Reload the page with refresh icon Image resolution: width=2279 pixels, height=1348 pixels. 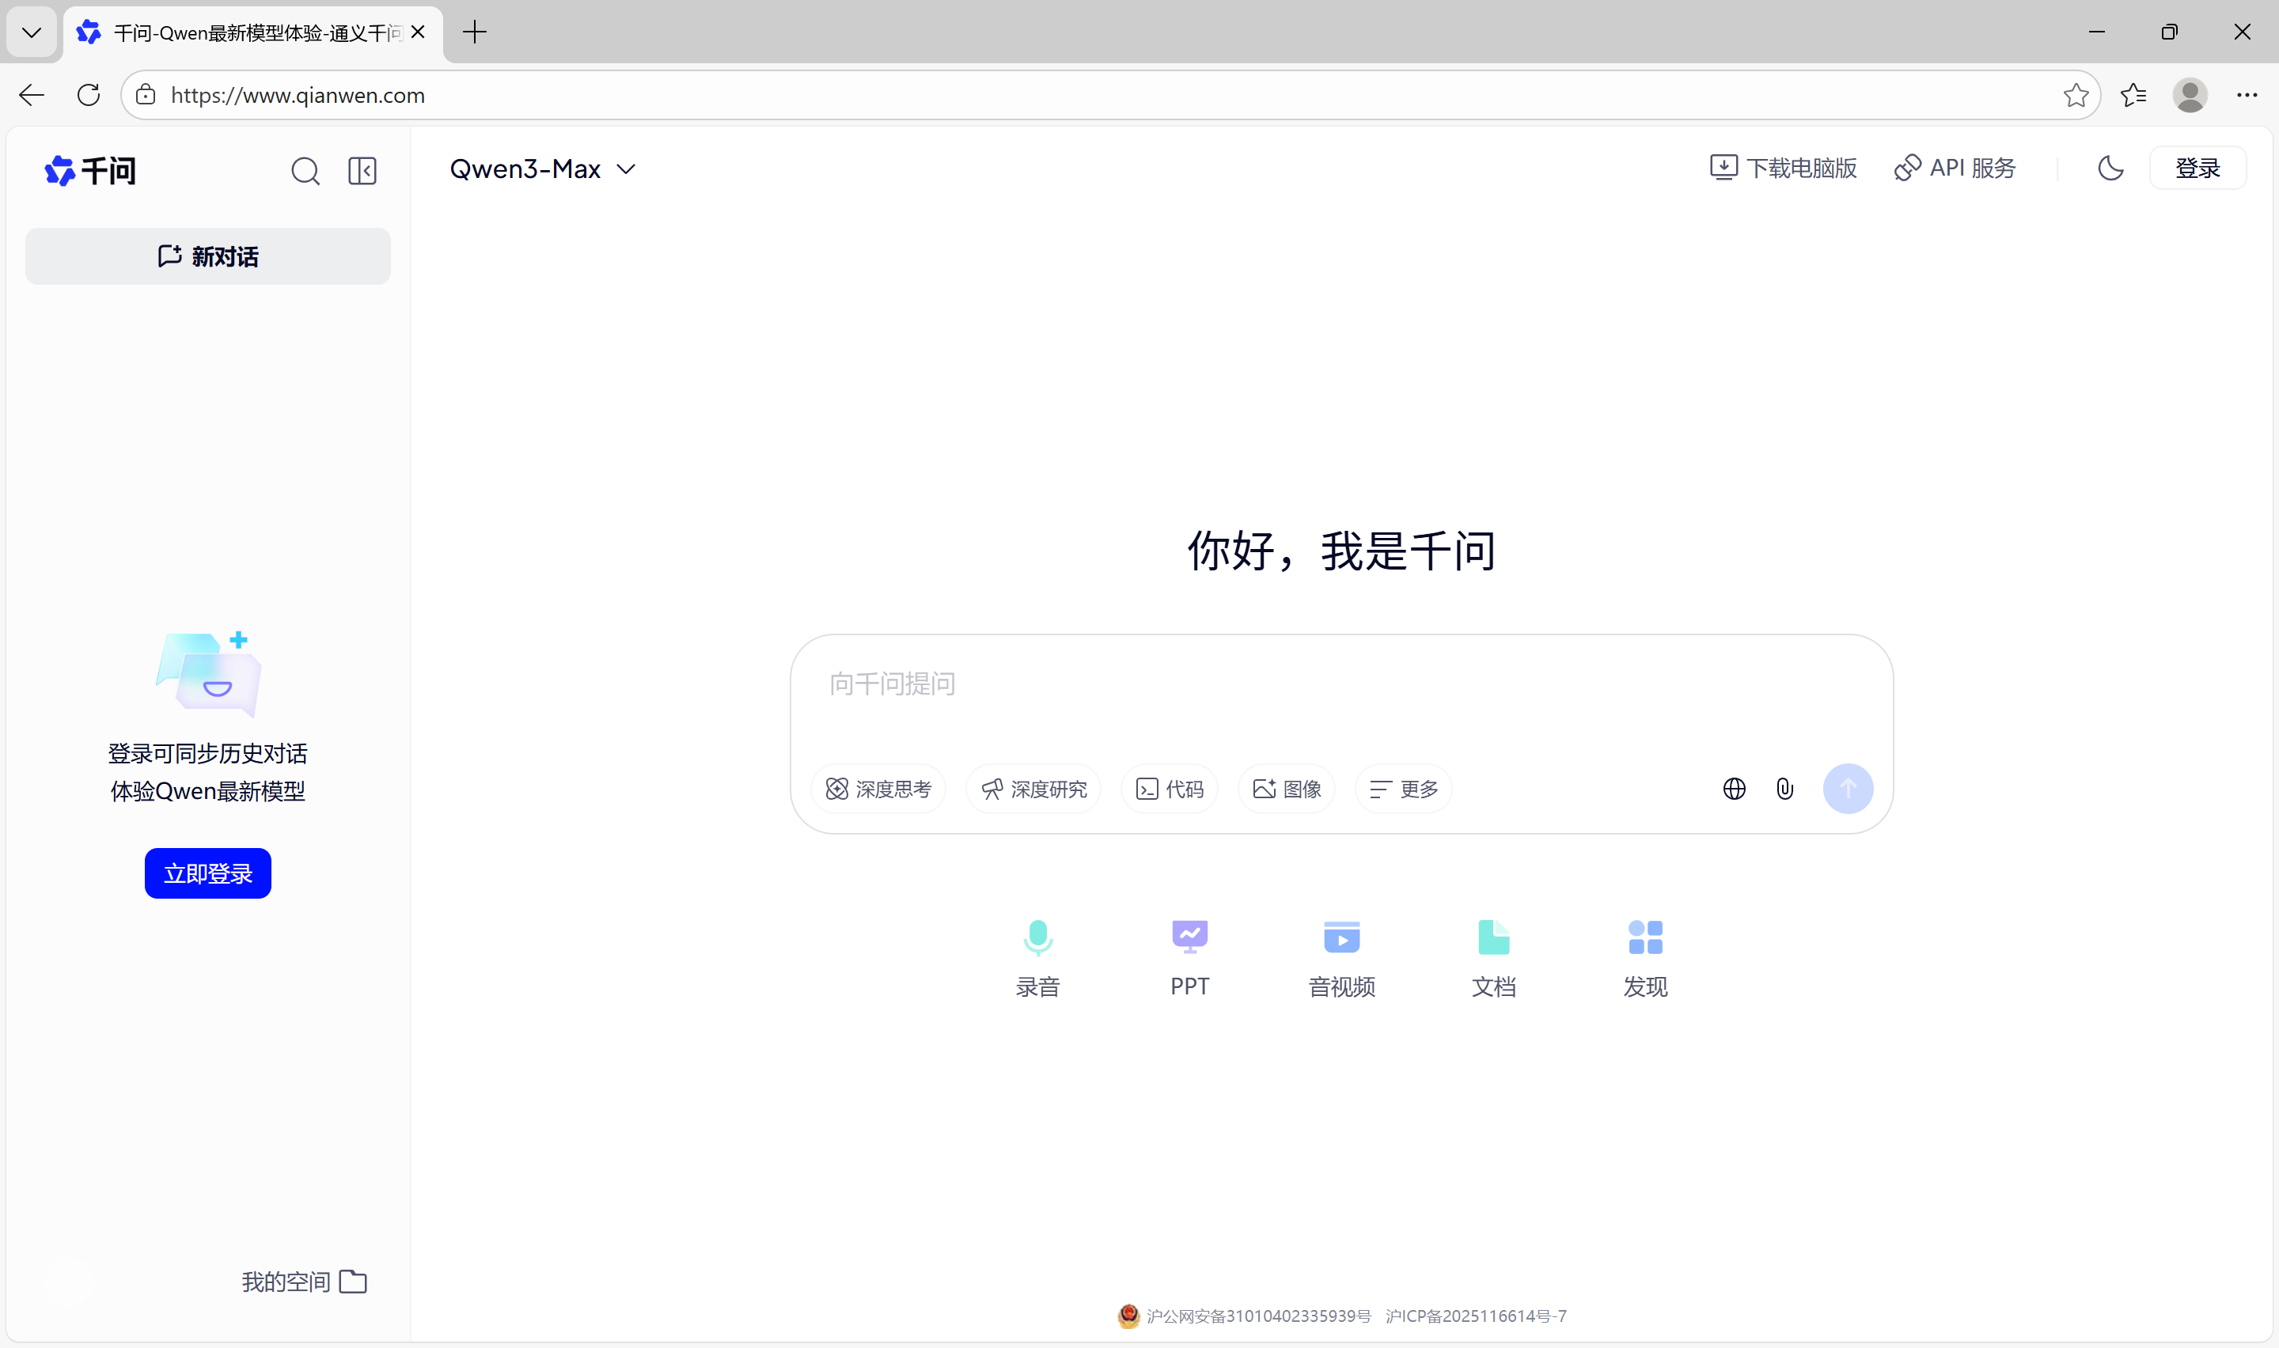[x=88, y=94]
